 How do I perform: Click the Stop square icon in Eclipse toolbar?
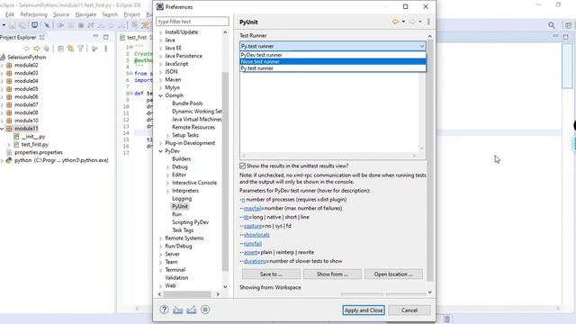click(x=81, y=25)
